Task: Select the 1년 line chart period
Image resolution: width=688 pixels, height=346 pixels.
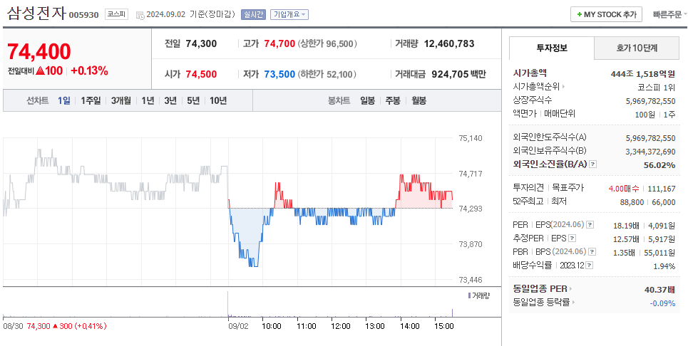Action: pyautogui.click(x=148, y=100)
